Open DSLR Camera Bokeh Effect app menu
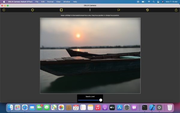 pos(20,2)
